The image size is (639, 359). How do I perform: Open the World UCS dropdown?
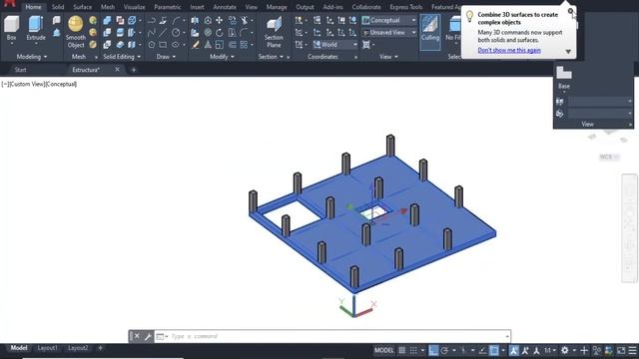335,44
